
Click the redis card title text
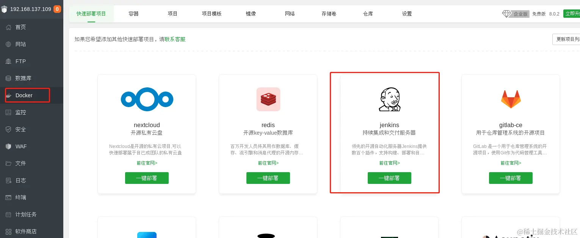coord(268,125)
